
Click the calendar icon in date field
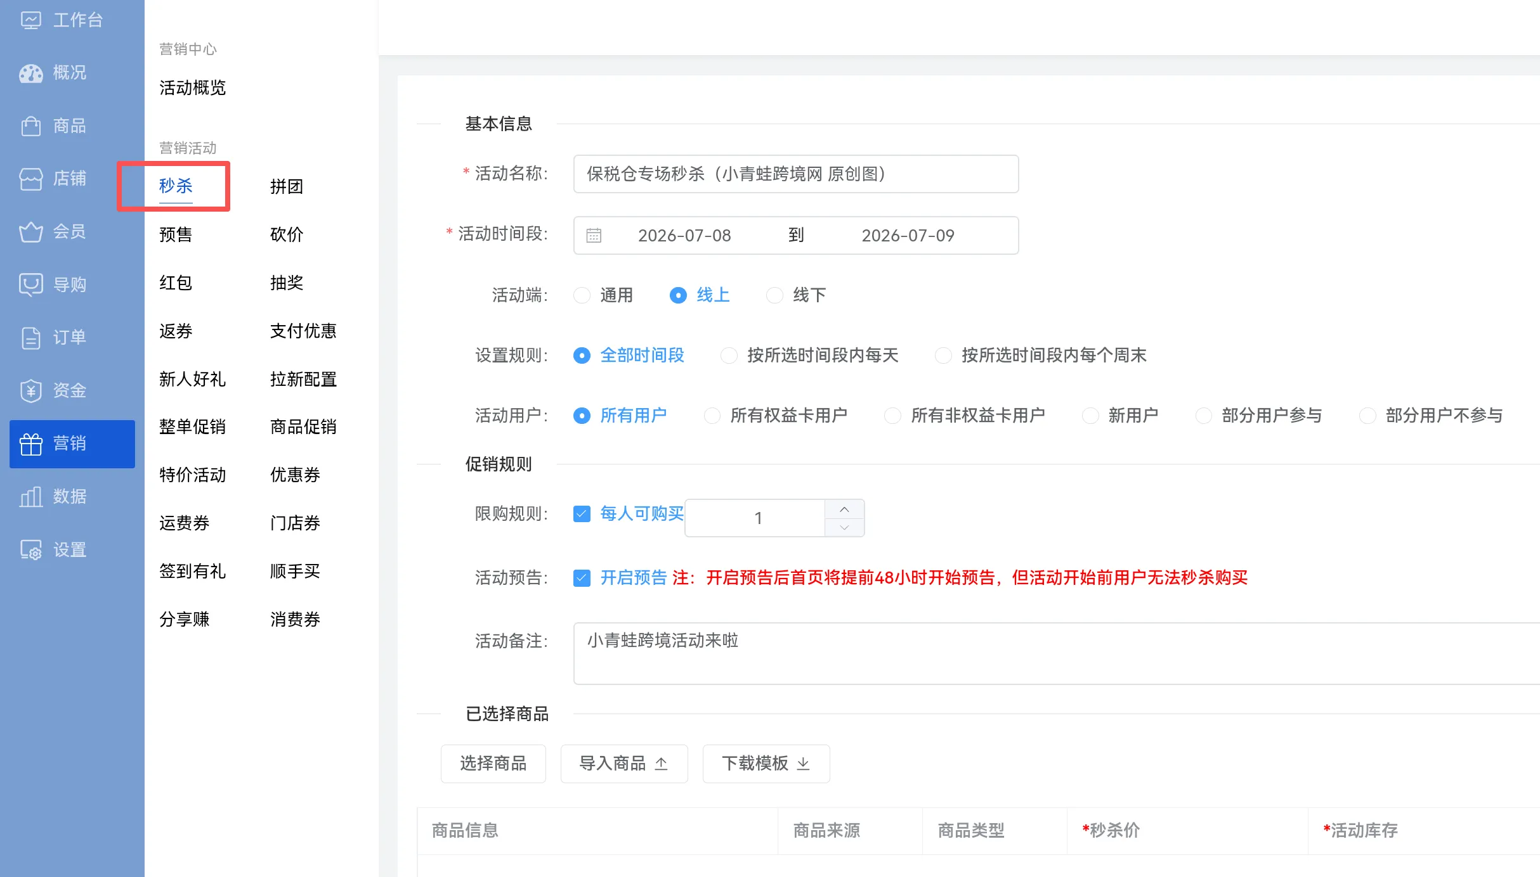pyautogui.click(x=594, y=236)
